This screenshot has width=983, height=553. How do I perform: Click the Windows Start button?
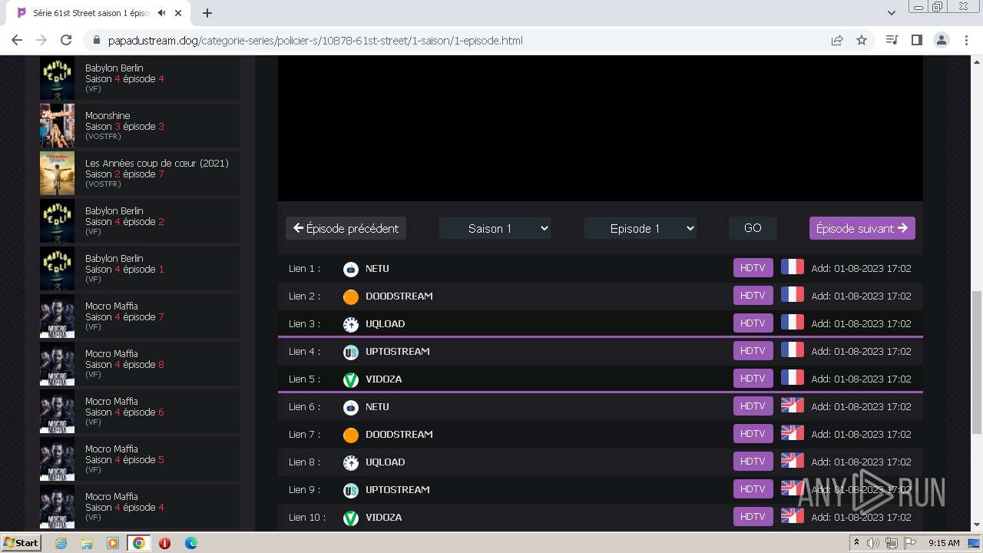(22, 543)
